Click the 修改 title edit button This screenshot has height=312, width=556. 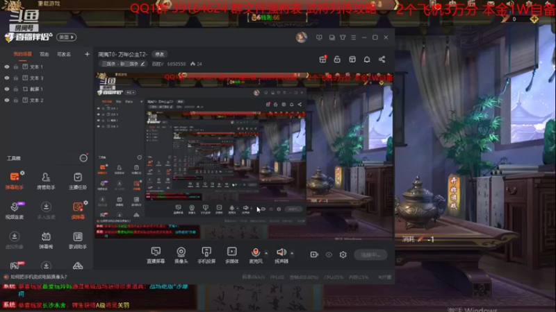click(x=160, y=54)
